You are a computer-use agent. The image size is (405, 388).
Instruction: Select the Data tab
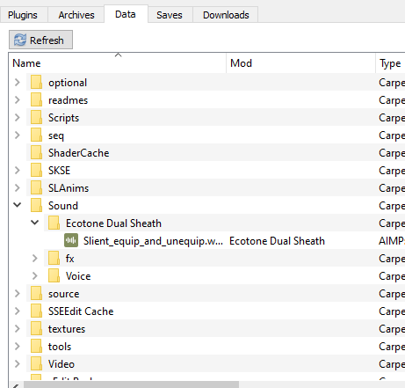coord(126,14)
